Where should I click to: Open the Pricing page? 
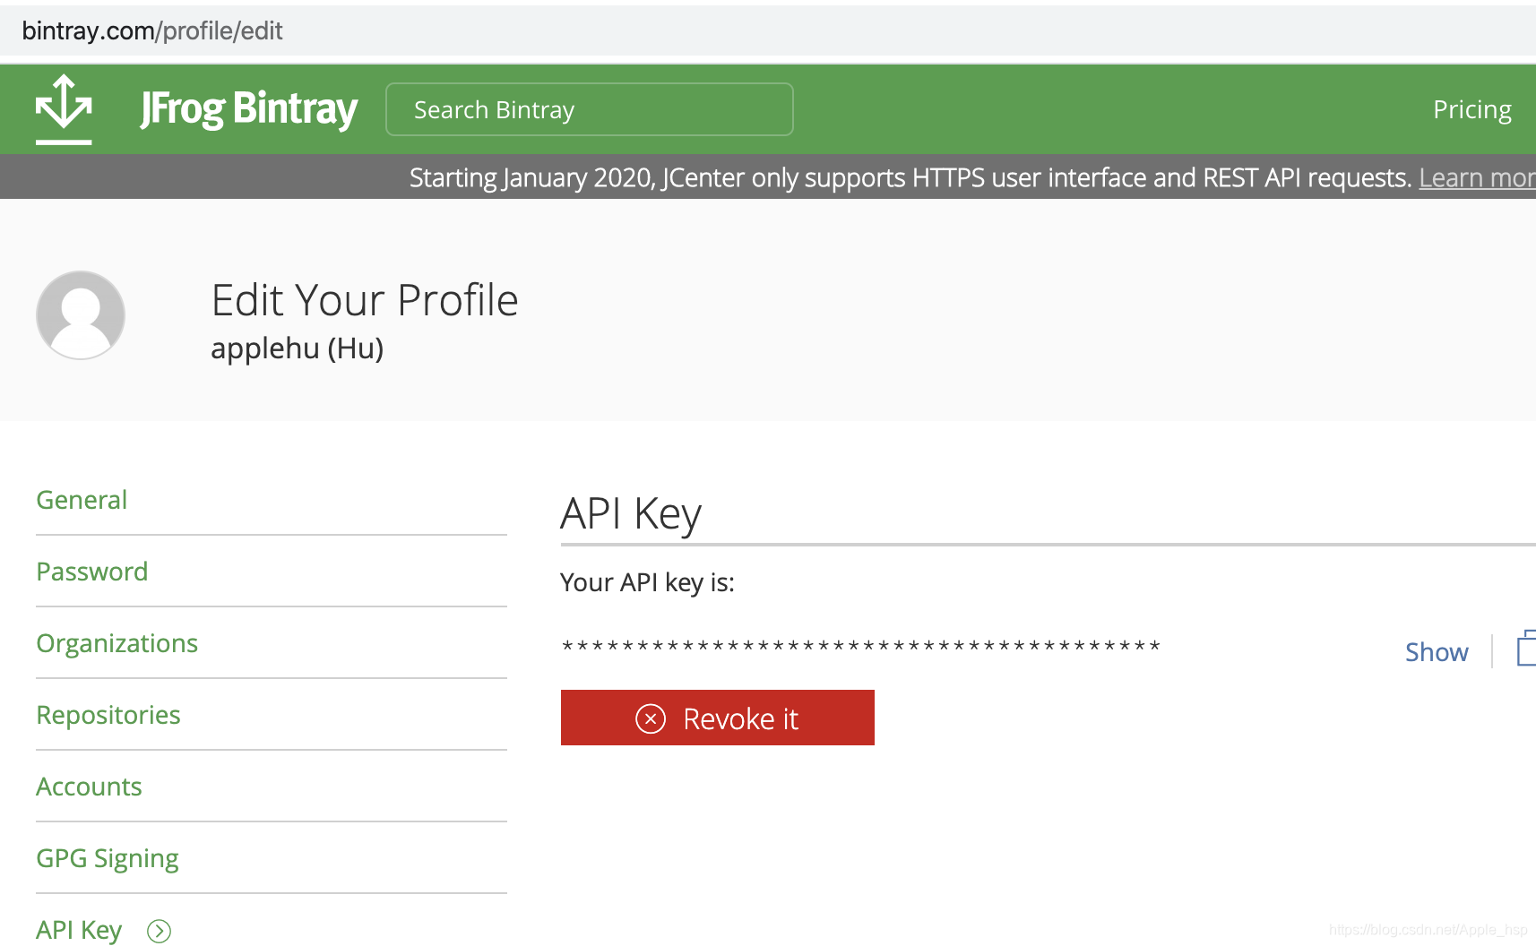pyautogui.click(x=1471, y=109)
